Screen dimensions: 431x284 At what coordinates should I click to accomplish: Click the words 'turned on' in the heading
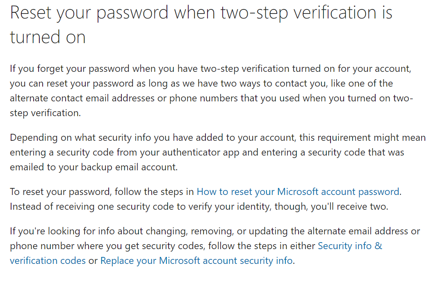point(48,37)
